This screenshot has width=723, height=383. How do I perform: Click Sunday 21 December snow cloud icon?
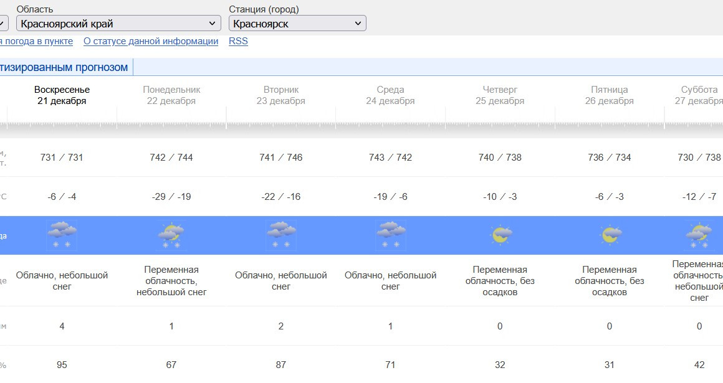tap(62, 235)
